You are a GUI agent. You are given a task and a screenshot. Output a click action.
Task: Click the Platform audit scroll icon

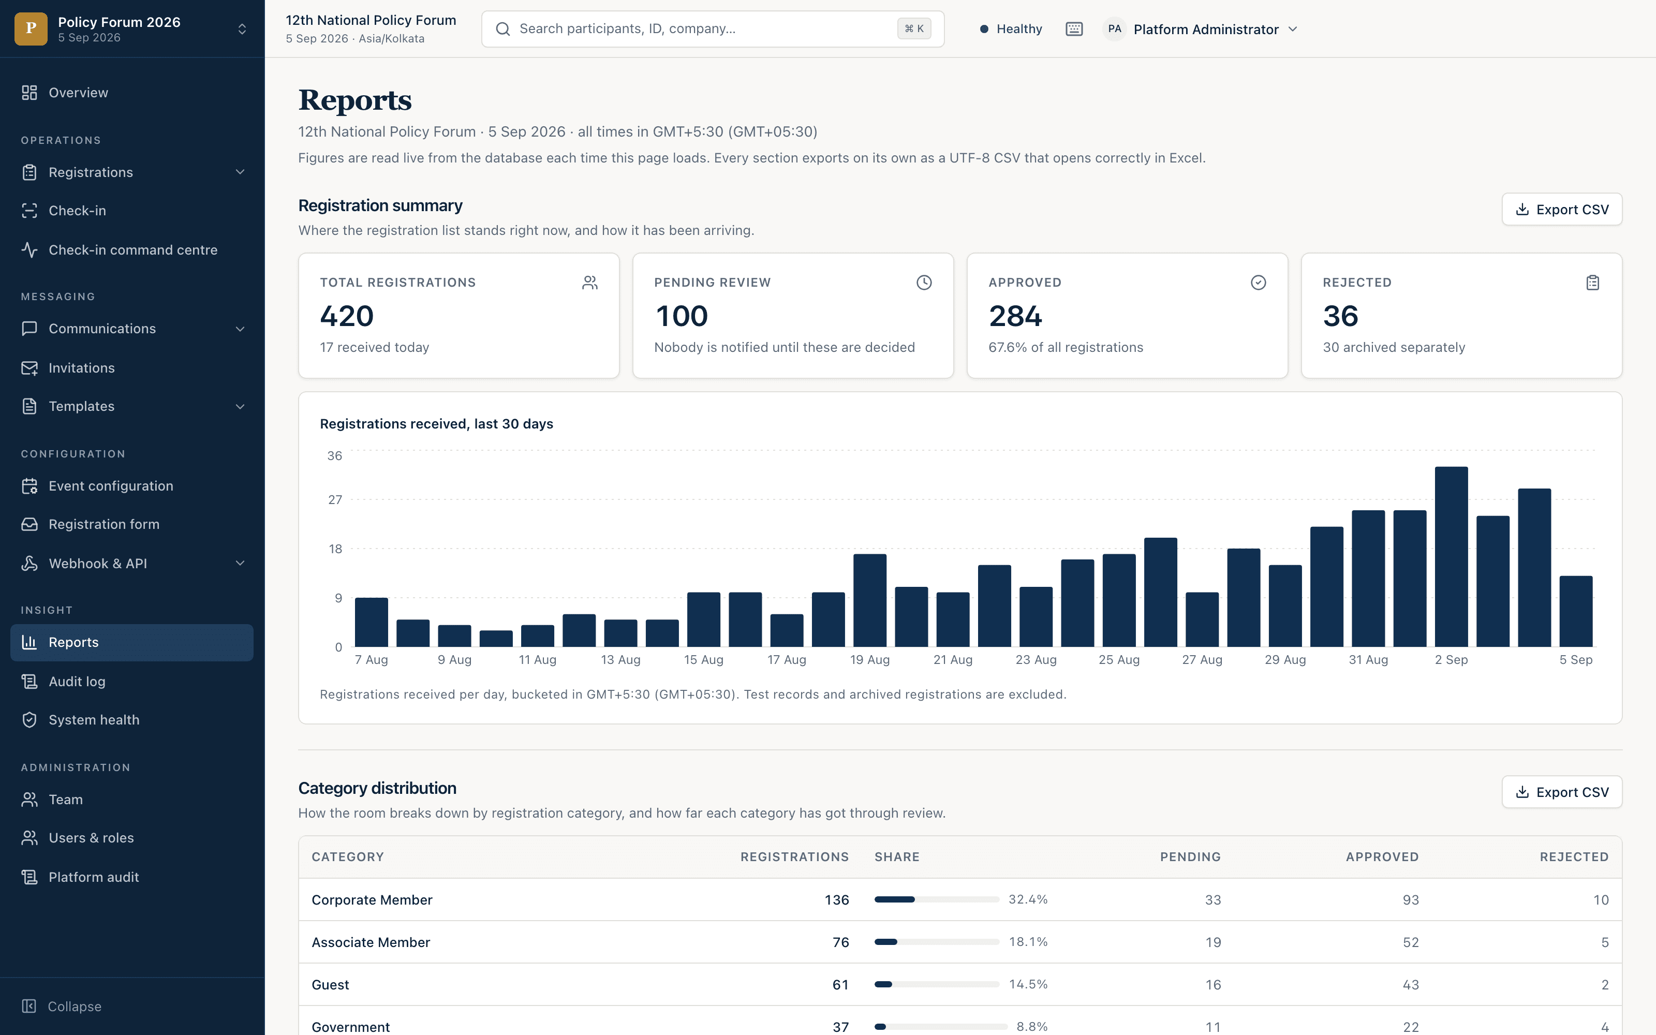(29, 877)
